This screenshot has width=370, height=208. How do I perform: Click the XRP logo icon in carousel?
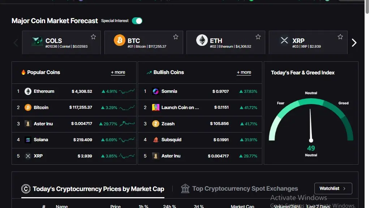point(284,40)
